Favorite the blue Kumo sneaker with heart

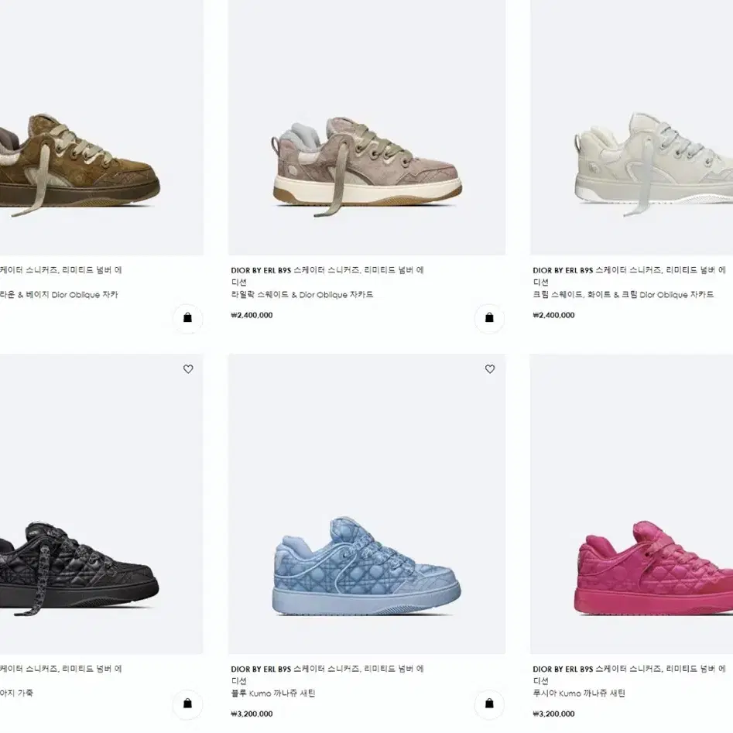point(489,369)
